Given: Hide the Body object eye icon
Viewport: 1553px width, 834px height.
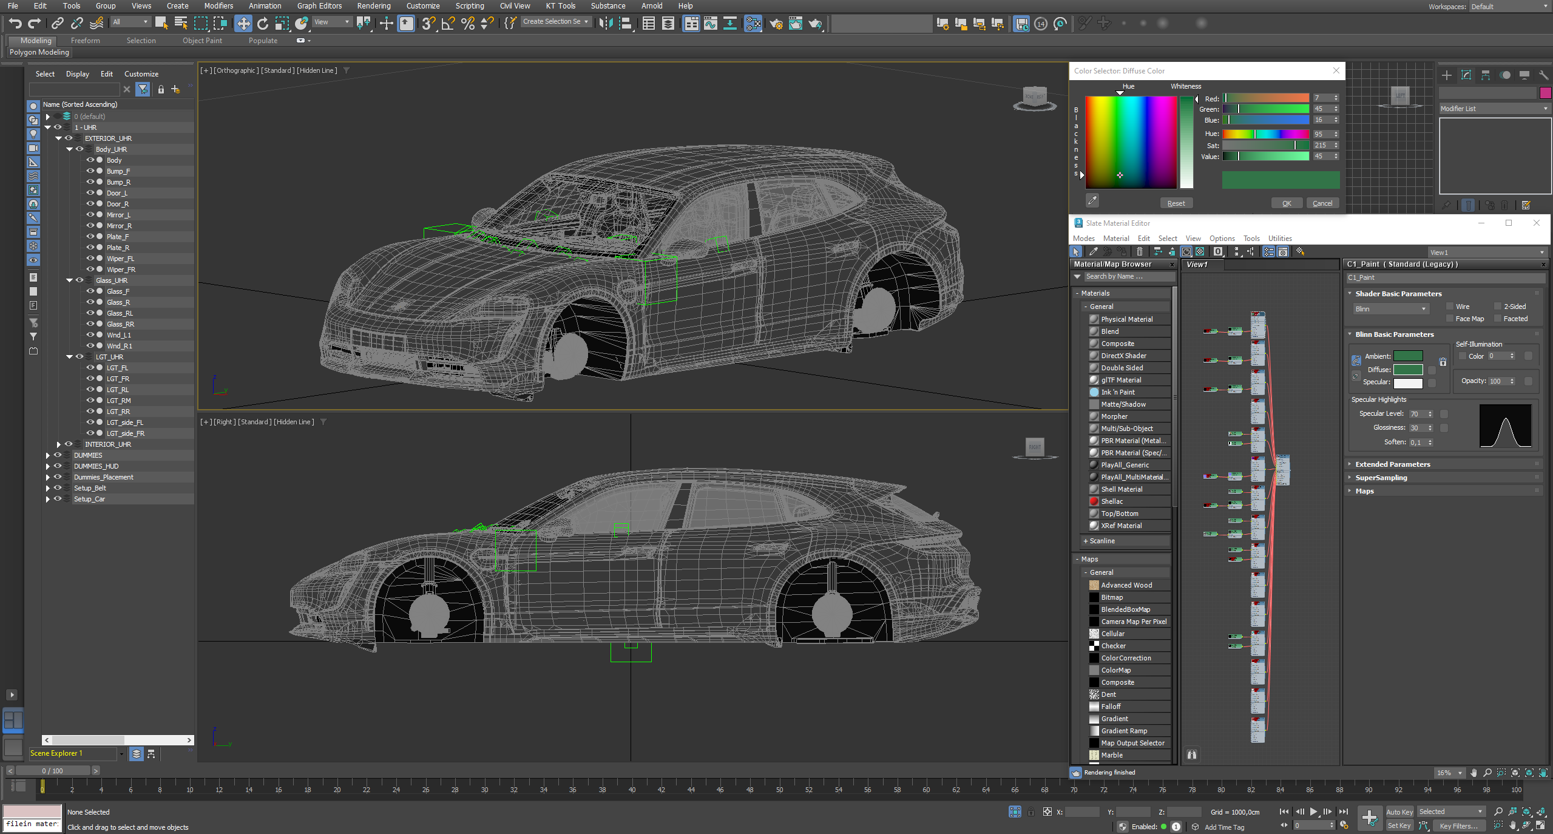Looking at the screenshot, I should (90, 160).
